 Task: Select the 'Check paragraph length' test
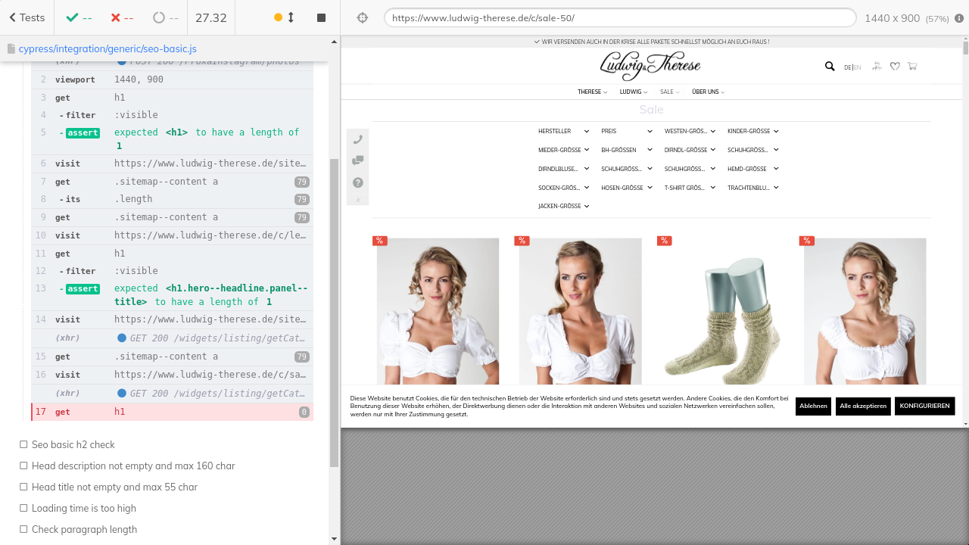(84, 529)
